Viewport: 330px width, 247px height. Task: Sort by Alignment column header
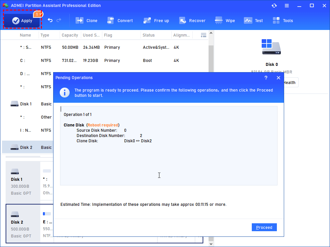181,35
